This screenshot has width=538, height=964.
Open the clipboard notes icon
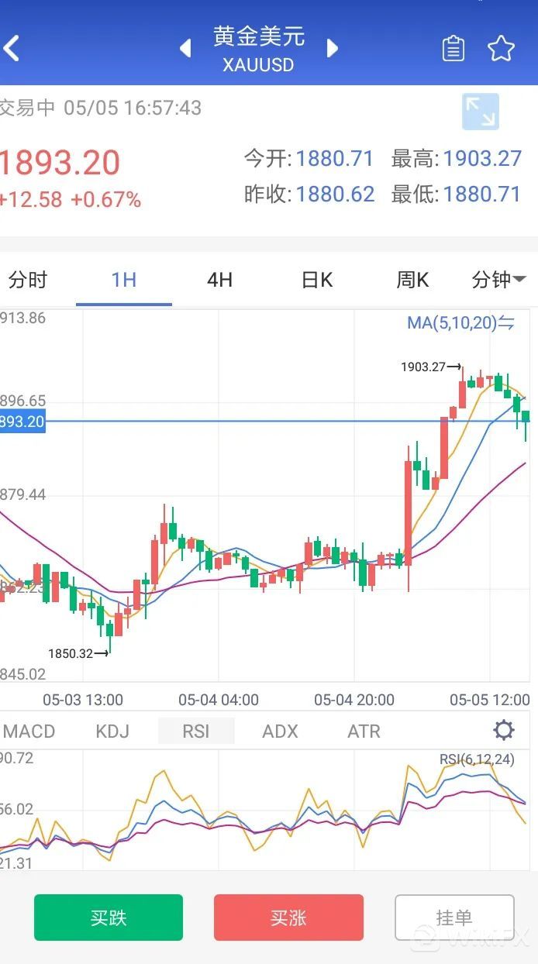pos(454,49)
